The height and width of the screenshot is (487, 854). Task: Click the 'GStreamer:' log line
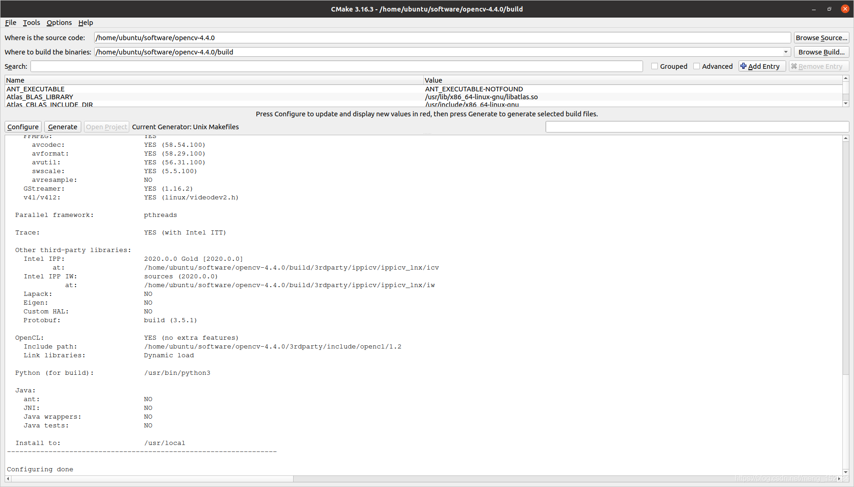[44, 189]
